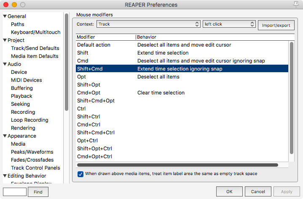303x199 pixels.
Task: Click the Apply button
Action: tap(287, 191)
